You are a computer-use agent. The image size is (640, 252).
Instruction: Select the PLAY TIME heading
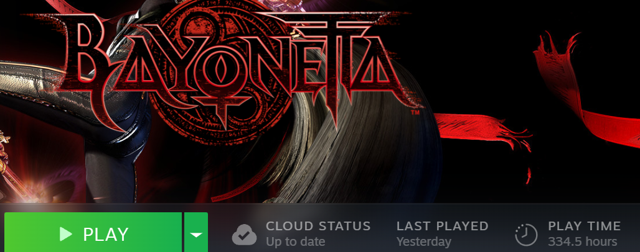point(584,226)
